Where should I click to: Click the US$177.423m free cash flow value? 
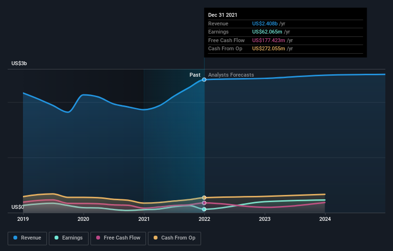(269, 40)
